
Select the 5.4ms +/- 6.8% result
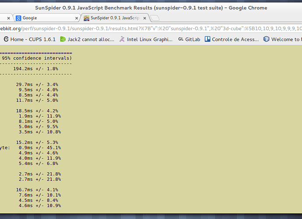tap(39, 163)
